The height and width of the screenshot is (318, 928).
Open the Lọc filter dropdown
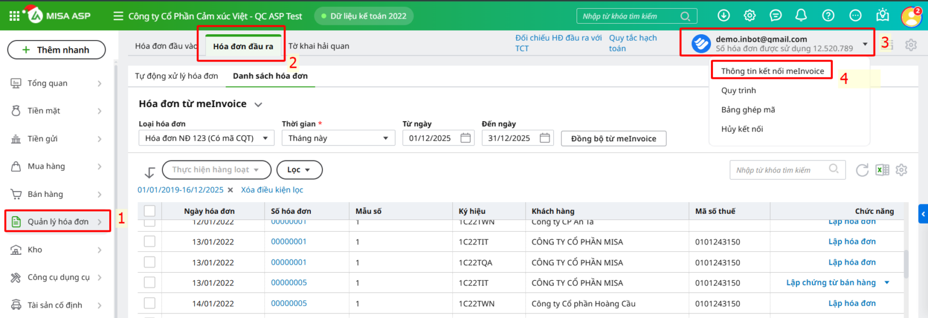(299, 170)
